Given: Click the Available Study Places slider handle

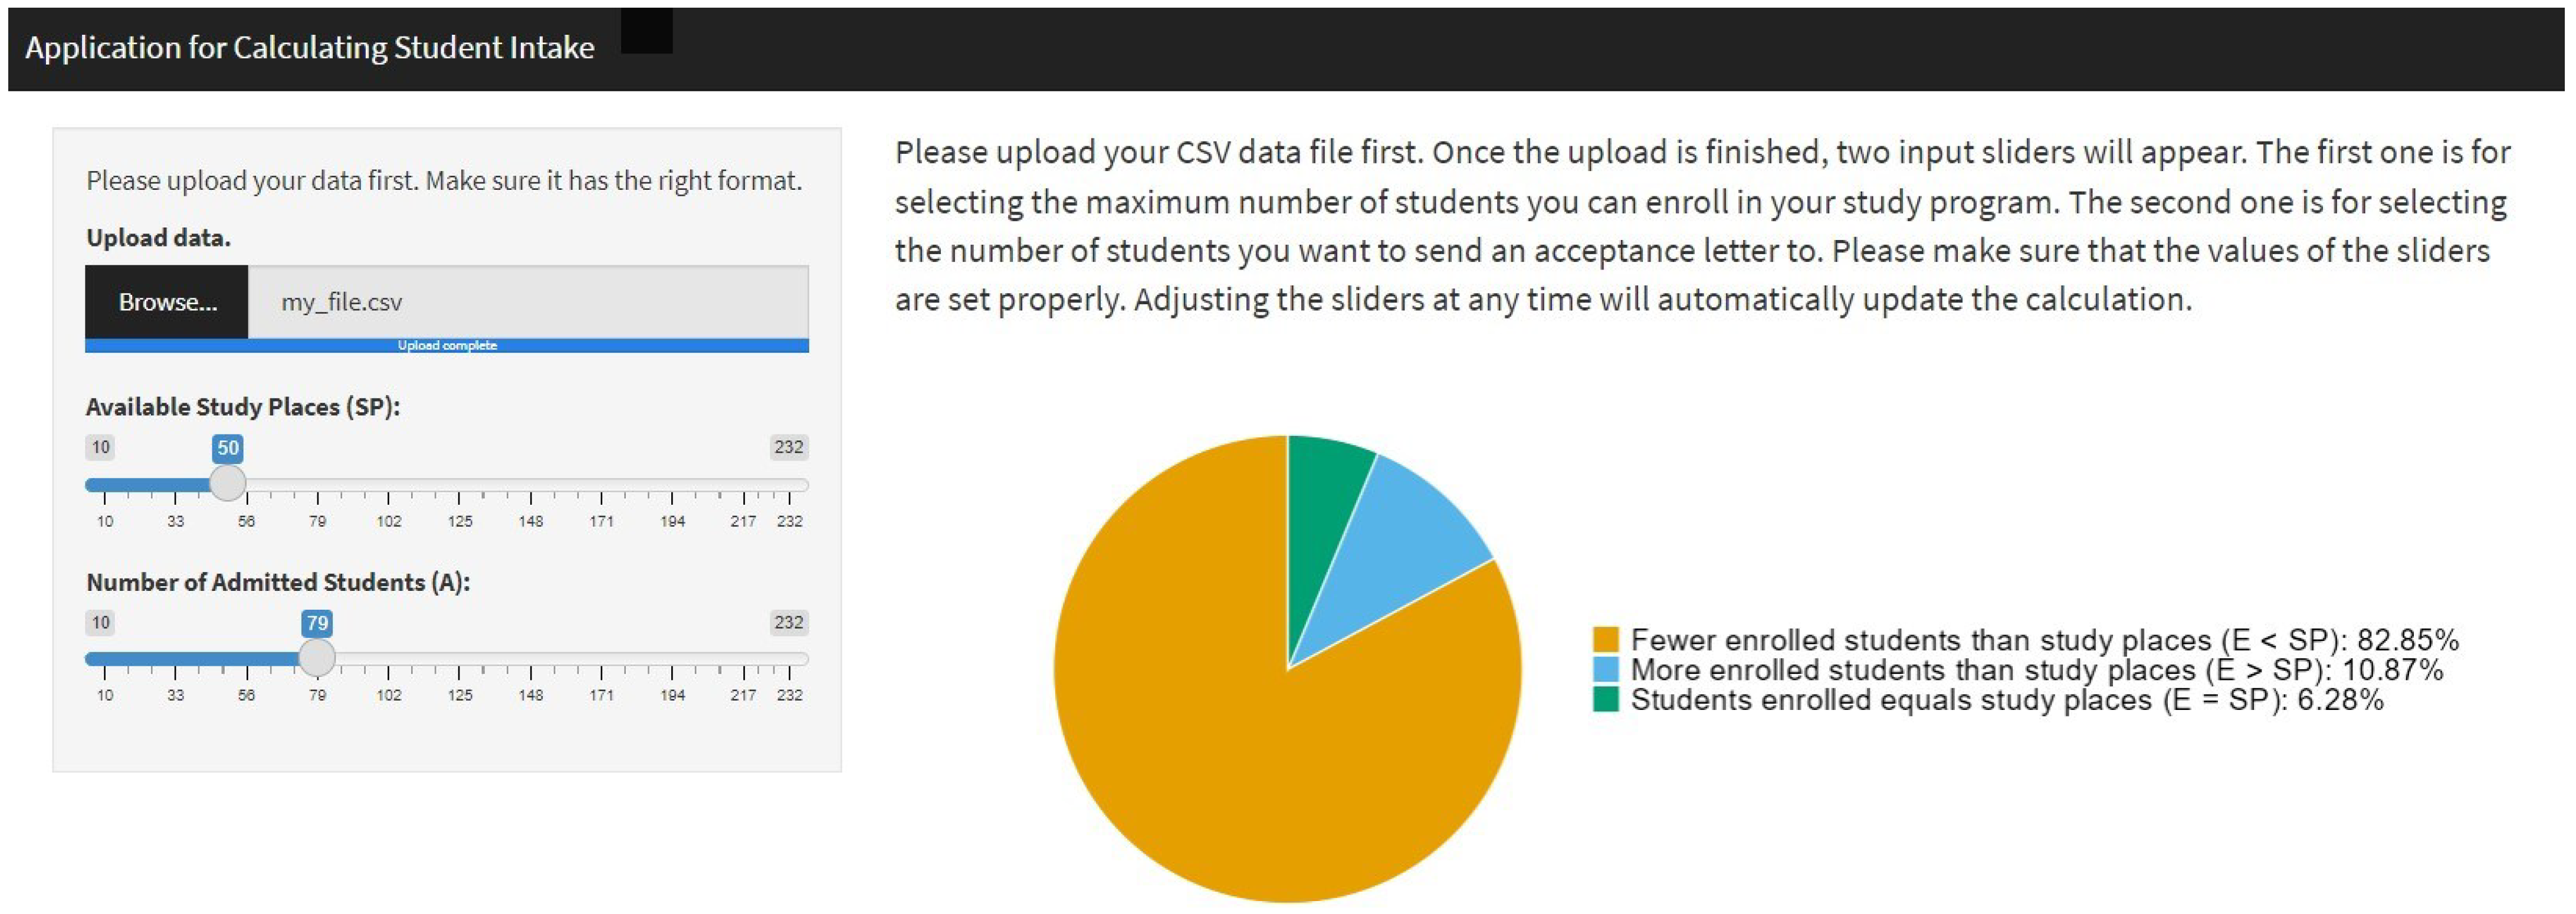Looking at the screenshot, I should (x=228, y=484).
